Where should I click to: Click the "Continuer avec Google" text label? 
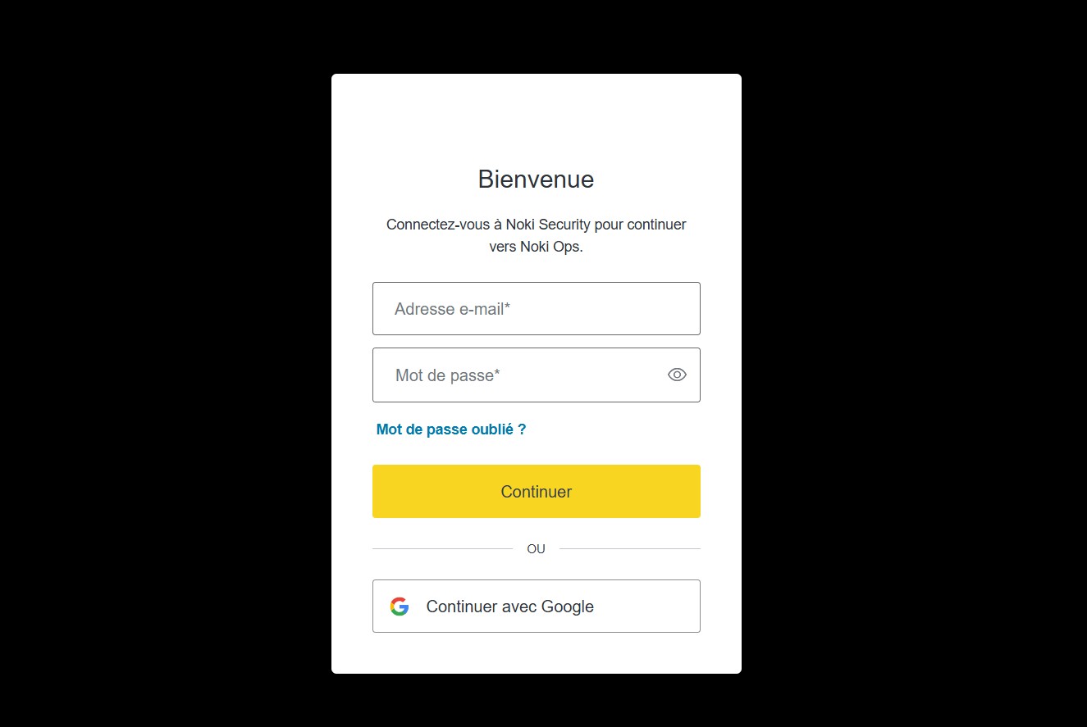pyautogui.click(x=510, y=607)
